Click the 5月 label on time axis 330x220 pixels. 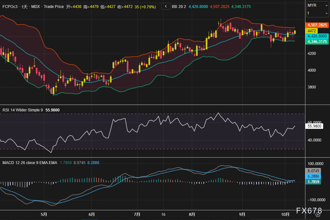point(44,214)
